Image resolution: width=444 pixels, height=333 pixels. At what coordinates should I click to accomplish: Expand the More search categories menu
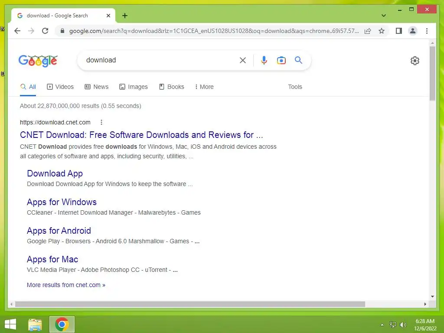tap(204, 87)
